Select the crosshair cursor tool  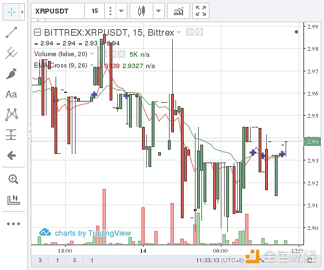11,12
